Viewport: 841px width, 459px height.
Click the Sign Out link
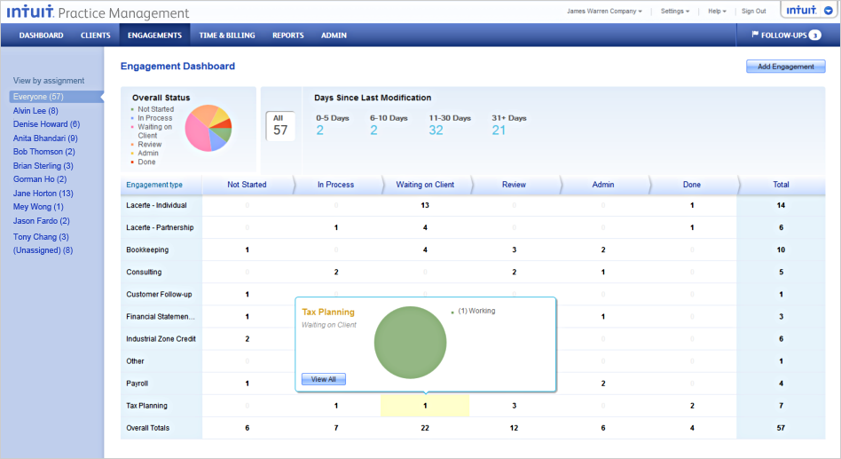pyautogui.click(x=753, y=12)
